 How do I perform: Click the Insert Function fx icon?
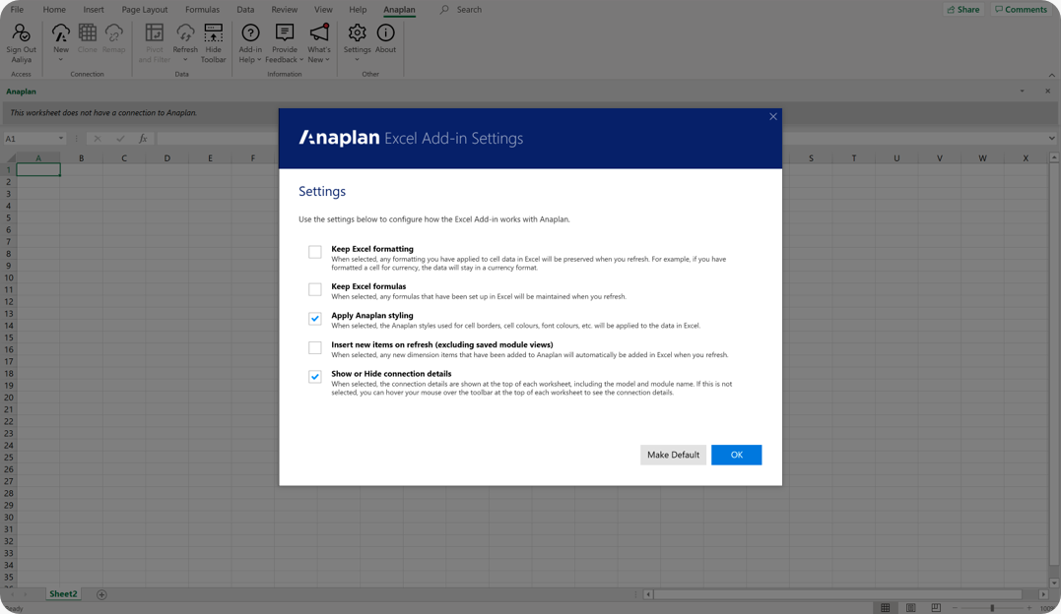point(143,139)
